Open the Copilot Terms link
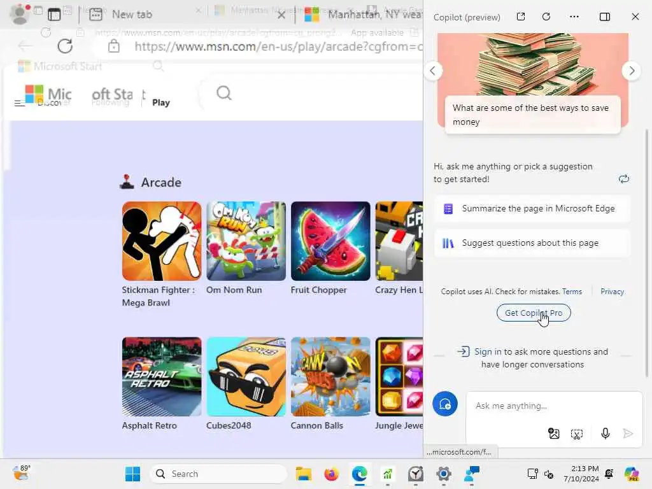Screen dimensions: 652x489 (572, 292)
